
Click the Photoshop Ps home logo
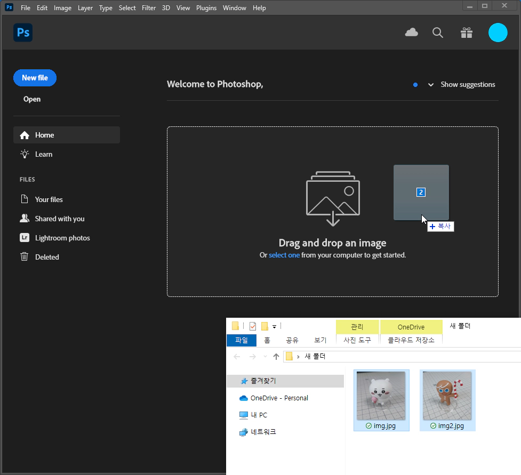23,33
